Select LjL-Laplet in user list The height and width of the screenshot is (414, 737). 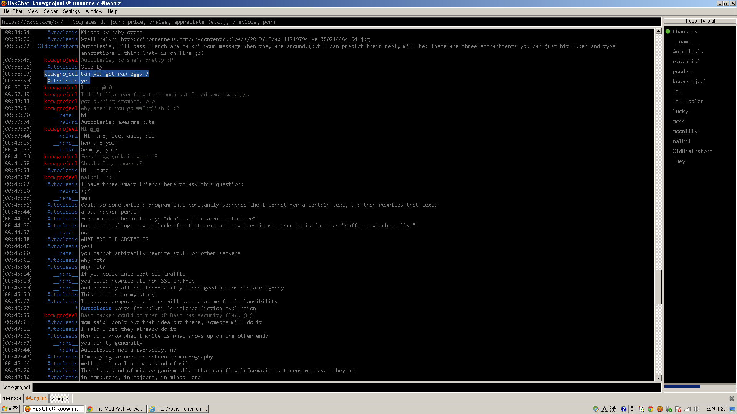point(688,101)
